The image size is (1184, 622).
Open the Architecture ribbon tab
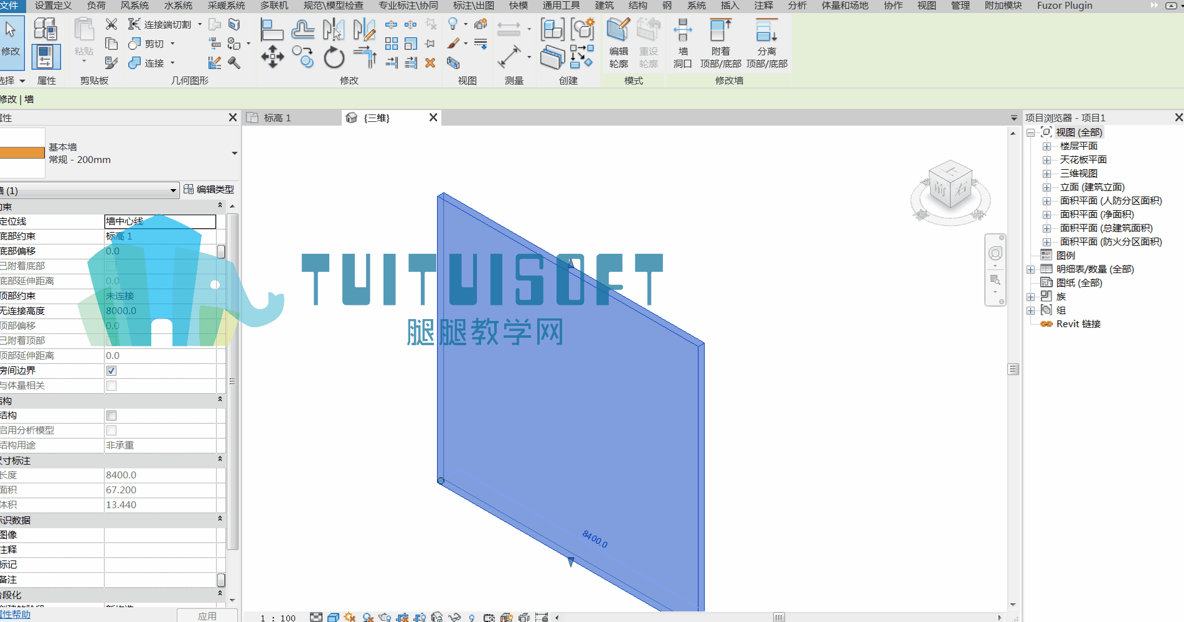coord(604,6)
